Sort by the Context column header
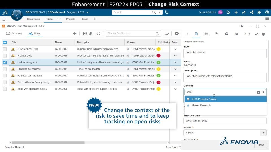The width and height of the screenshot is (271, 152). tap(131, 42)
